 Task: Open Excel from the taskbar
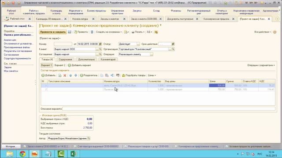74,154
